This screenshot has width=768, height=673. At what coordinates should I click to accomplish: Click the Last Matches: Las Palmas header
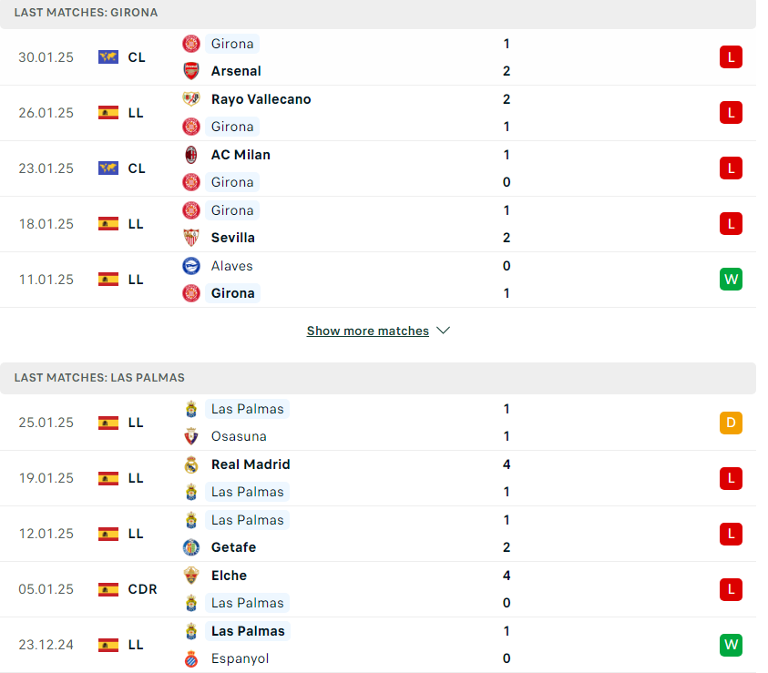coord(378,378)
